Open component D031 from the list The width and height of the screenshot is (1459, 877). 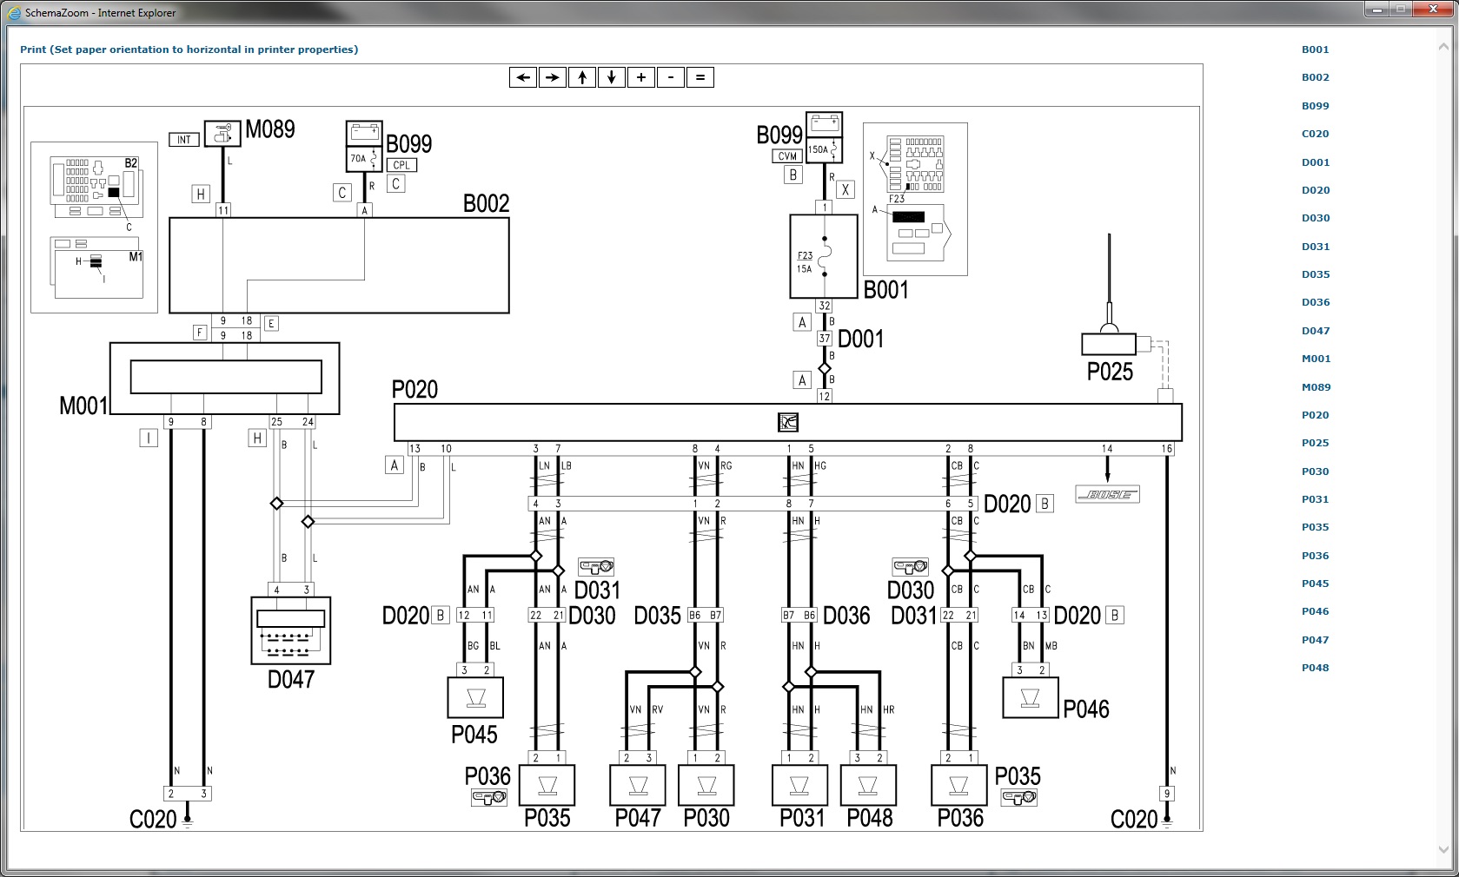[1315, 247]
